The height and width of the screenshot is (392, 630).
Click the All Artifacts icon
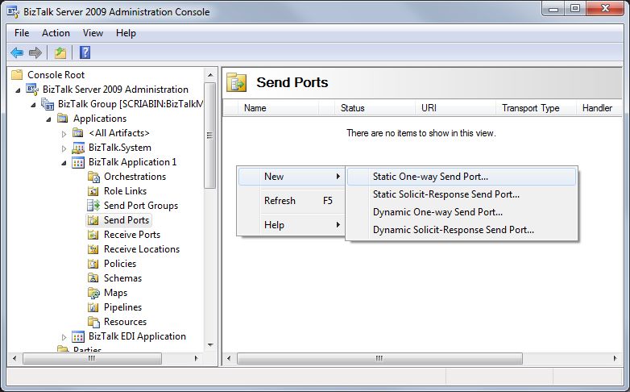[78, 133]
